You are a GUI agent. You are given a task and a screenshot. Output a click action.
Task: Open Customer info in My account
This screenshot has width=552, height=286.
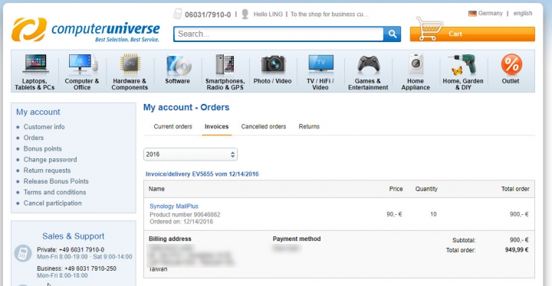tap(44, 127)
